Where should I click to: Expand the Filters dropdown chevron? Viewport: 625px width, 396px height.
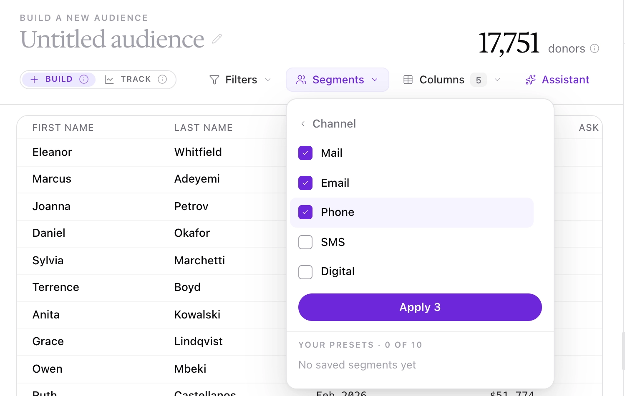click(268, 80)
